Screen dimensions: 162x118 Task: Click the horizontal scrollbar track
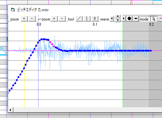pos(88,110)
